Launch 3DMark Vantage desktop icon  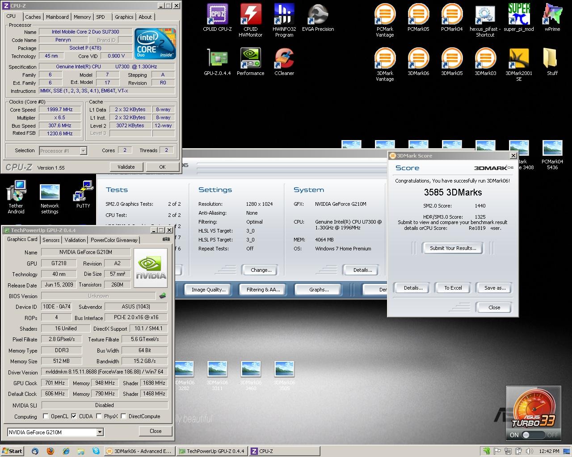[385, 65]
